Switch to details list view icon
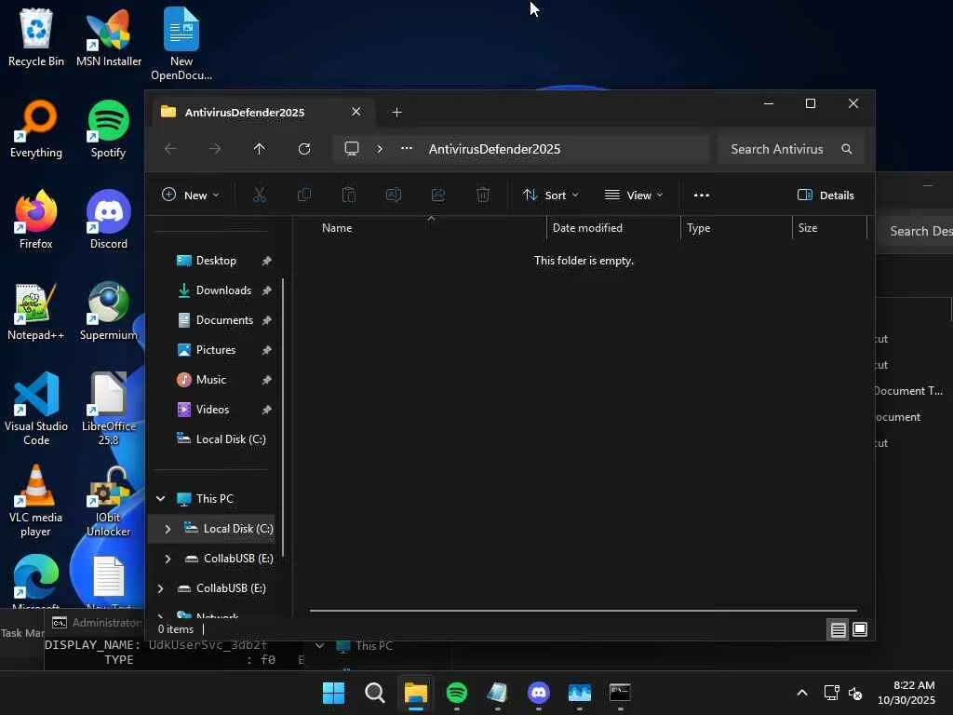953x715 pixels. (838, 630)
